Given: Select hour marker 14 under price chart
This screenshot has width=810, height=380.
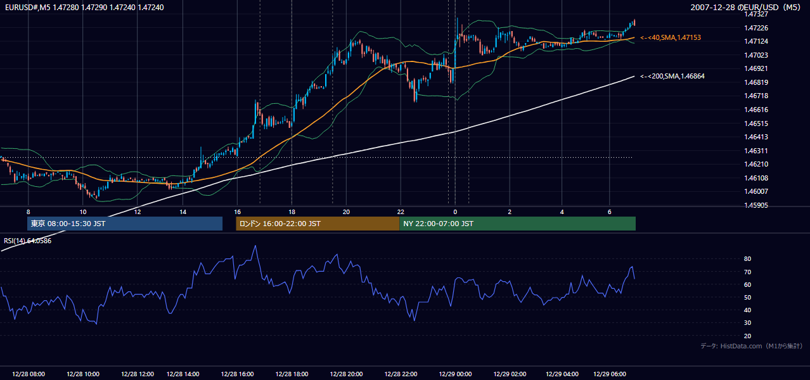Looking at the screenshot, I should pos(183,212).
